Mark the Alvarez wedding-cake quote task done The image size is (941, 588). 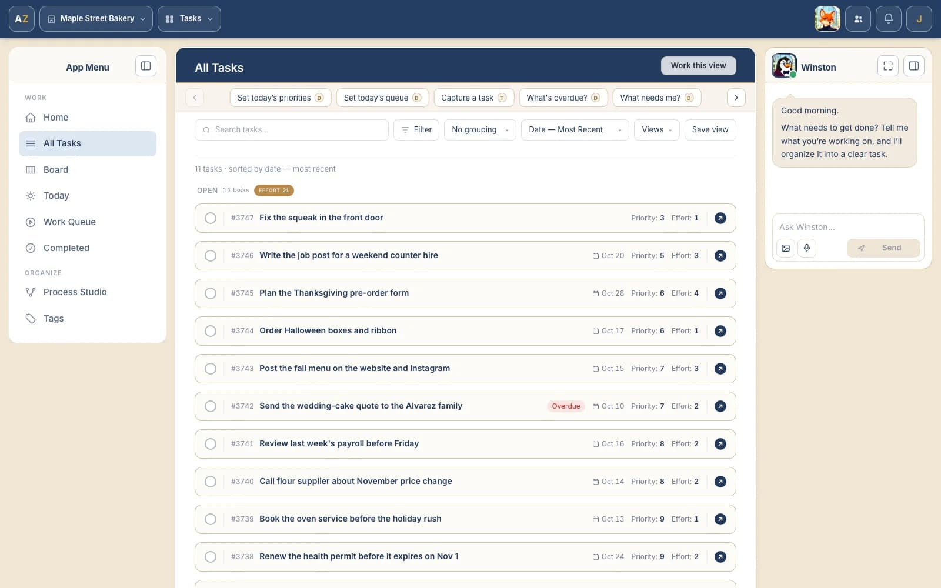(x=211, y=406)
